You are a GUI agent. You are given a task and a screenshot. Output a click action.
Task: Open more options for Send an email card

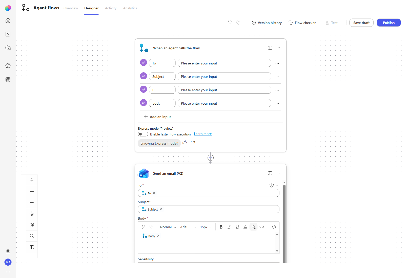click(278, 173)
